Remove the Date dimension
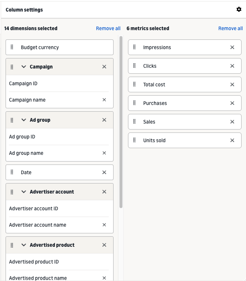The image size is (246, 281). [x=104, y=172]
